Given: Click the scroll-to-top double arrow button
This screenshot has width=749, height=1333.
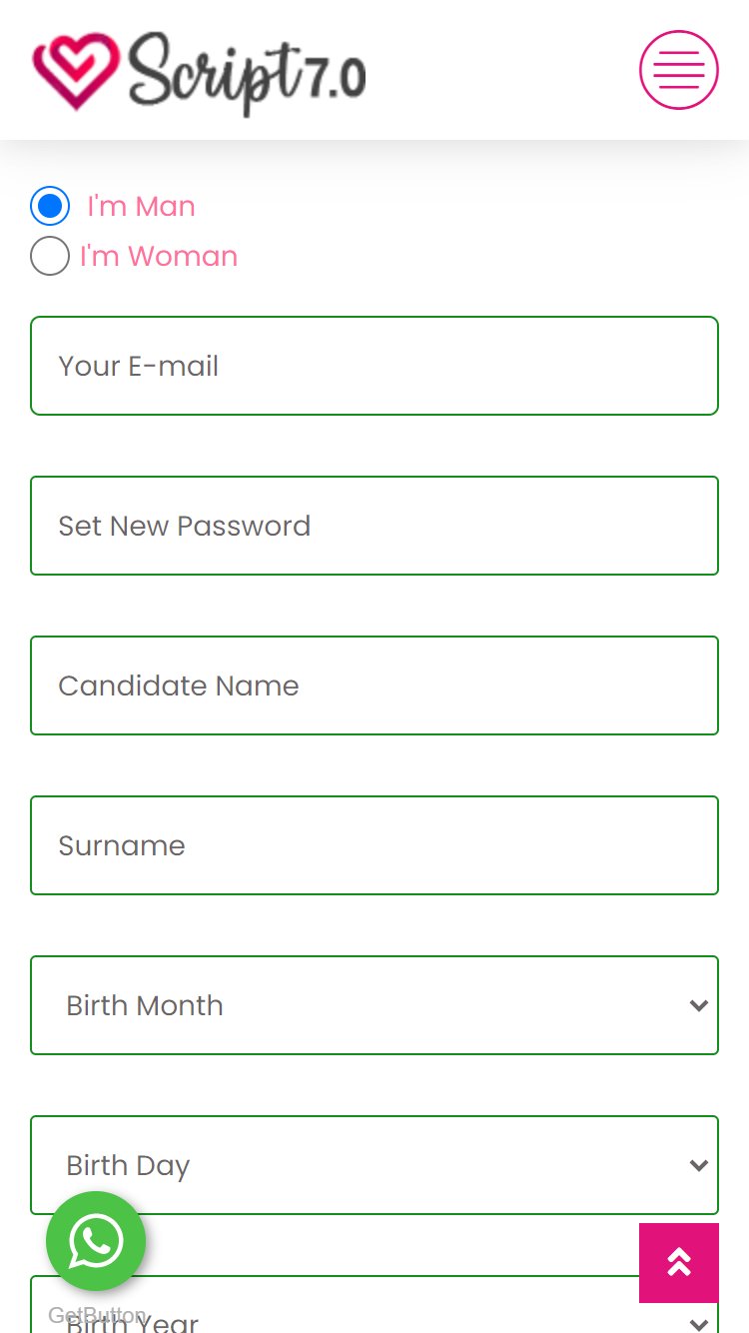Looking at the screenshot, I should (679, 1263).
